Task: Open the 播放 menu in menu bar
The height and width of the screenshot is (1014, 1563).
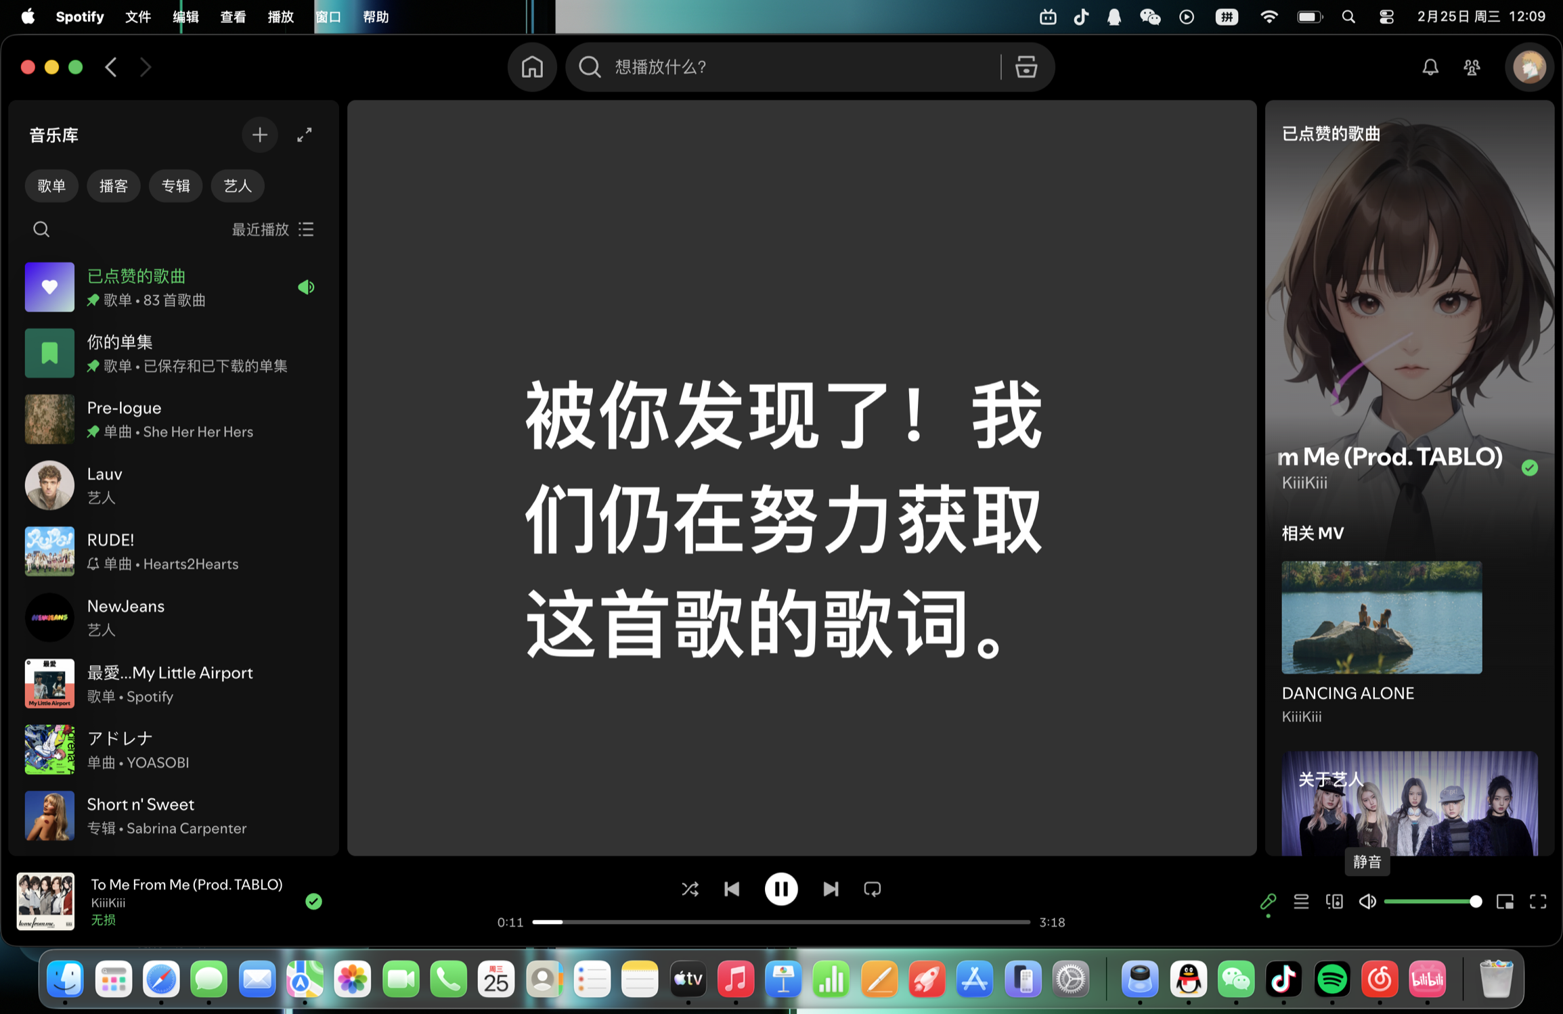Action: pyautogui.click(x=280, y=17)
